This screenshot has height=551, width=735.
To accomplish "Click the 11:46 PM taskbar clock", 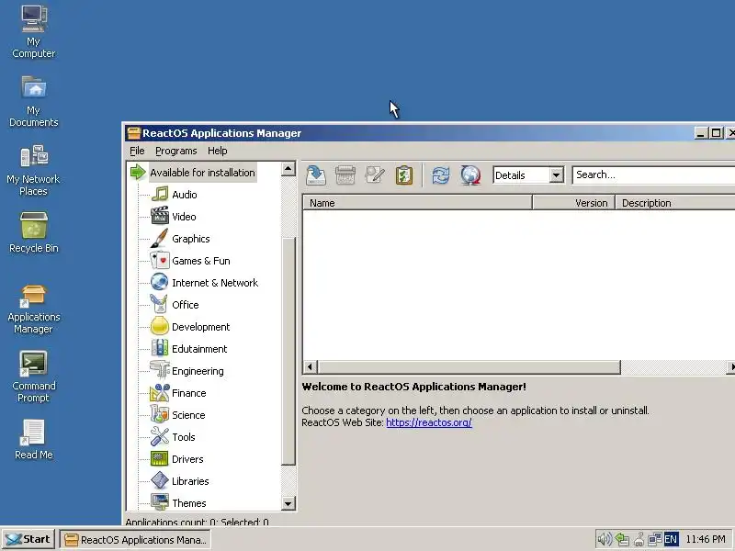I will click(705, 539).
